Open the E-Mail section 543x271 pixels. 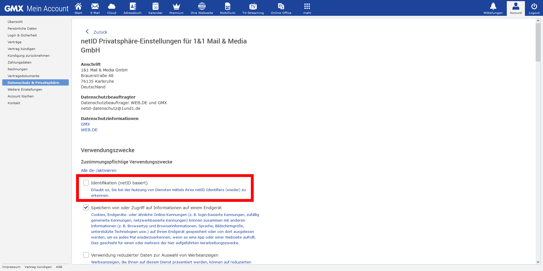click(x=95, y=8)
